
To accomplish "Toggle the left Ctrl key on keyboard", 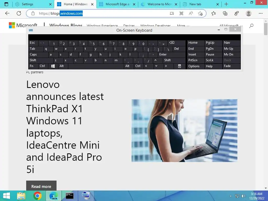I will pyautogui.click(x=43, y=66).
